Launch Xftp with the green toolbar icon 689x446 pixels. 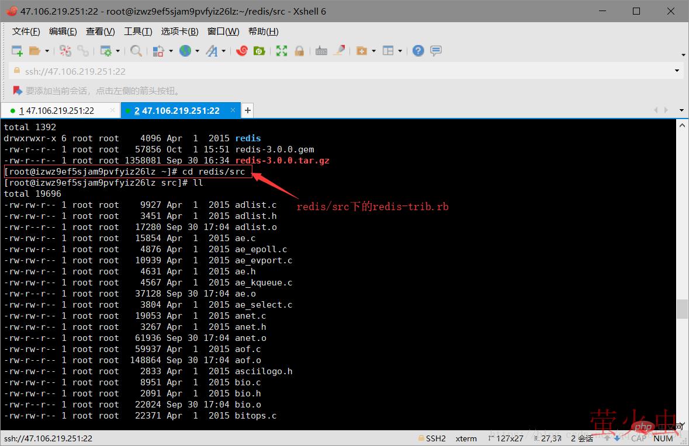[x=259, y=51]
